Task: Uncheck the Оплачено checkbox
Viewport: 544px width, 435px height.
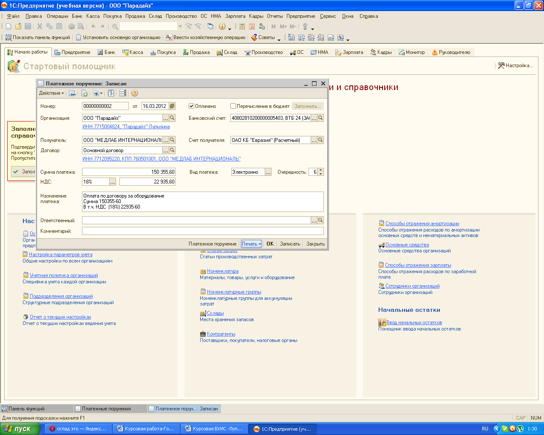Action: pyautogui.click(x=192, y=106)
